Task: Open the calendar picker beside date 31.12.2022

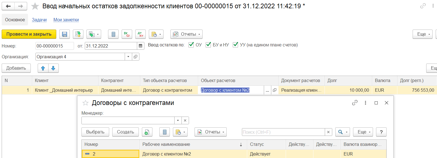Action: coord(141,46)
